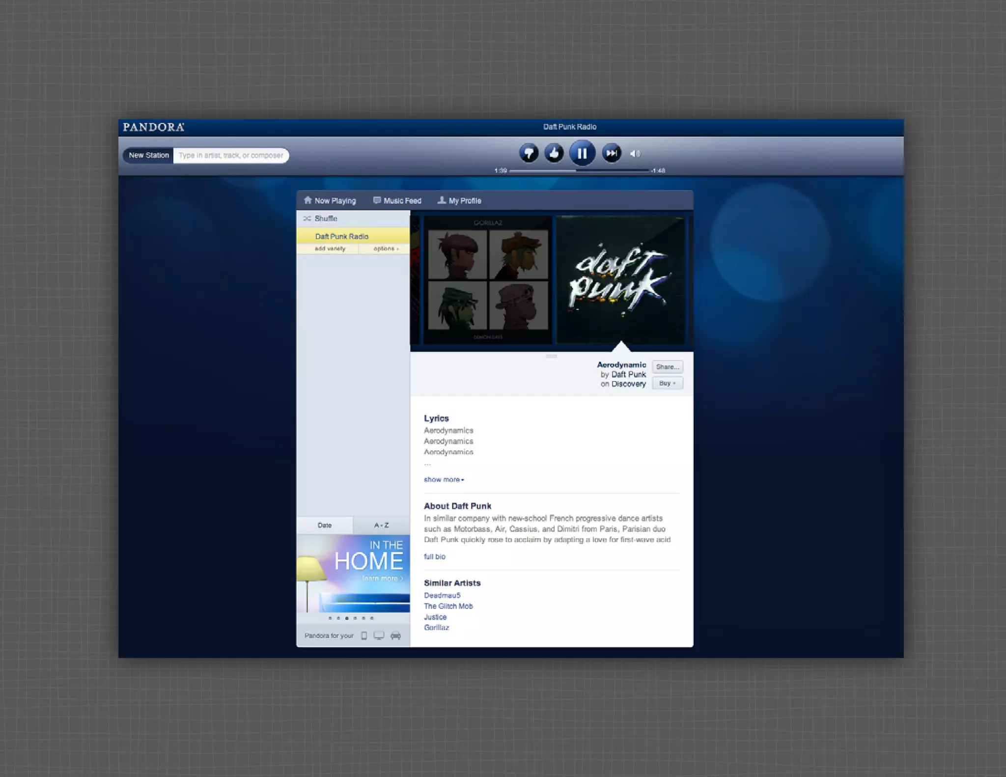The image size is (1006, 777).
Task: Sort stations A-Z
Action: (x=382, y=525)
